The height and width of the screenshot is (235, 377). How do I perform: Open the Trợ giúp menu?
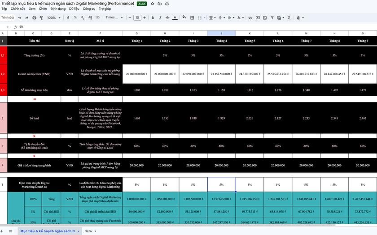105,9
